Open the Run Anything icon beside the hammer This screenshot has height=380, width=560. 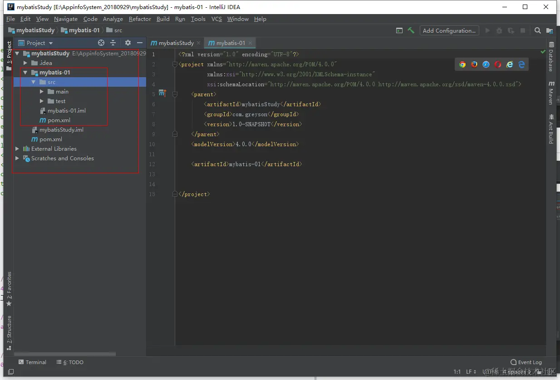click(399, 30)
